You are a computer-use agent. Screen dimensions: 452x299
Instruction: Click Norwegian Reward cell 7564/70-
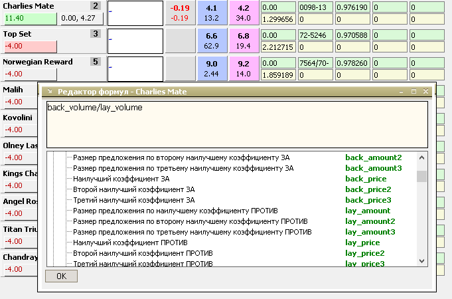pos(315,63)
